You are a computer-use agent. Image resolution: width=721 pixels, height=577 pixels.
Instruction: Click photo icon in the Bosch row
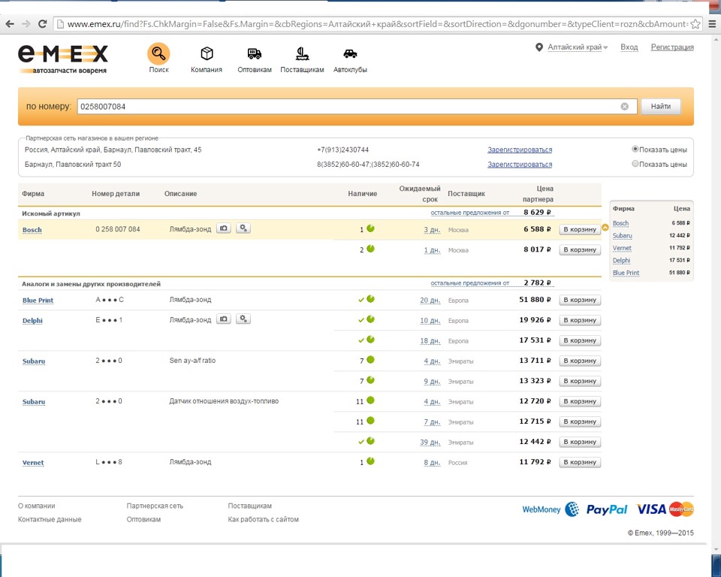tap(224, 228)
